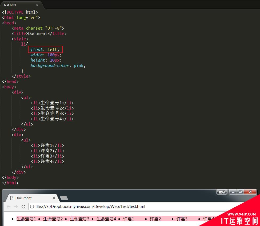Reload the page in the browser

coord(23,207)
